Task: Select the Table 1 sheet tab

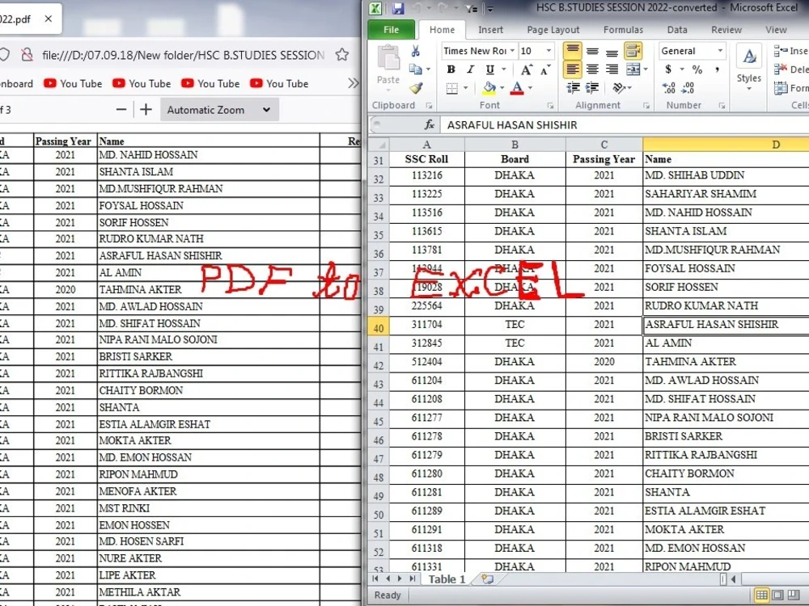Action: click(x=447, y=579)
